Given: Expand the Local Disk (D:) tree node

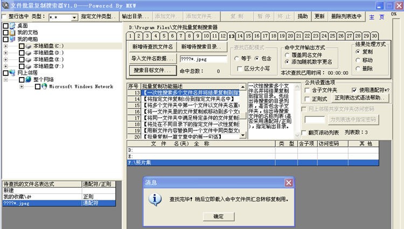Looking at the screenshot, I should 6,53.
